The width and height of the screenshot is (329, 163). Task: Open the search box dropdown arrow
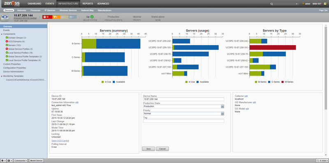(x=297, y=4)
